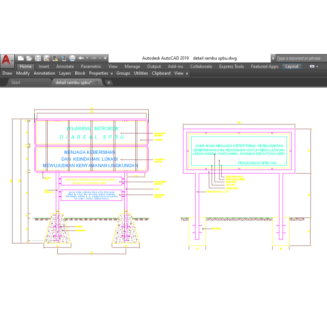Go to the Add-ins ribbon tab

[x=175, y=67]
